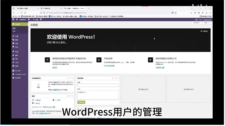Open Settings (设置) in the sidebar
This screenshot has height=126, width=225.
tap(16, 66)
